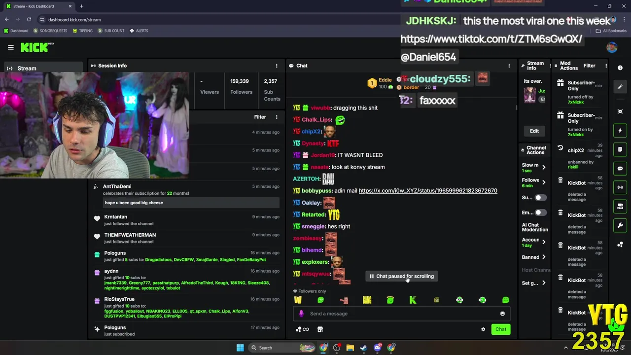Insert the green K emote
This screenshot has height=355, width=631.
tap(413, 300)
